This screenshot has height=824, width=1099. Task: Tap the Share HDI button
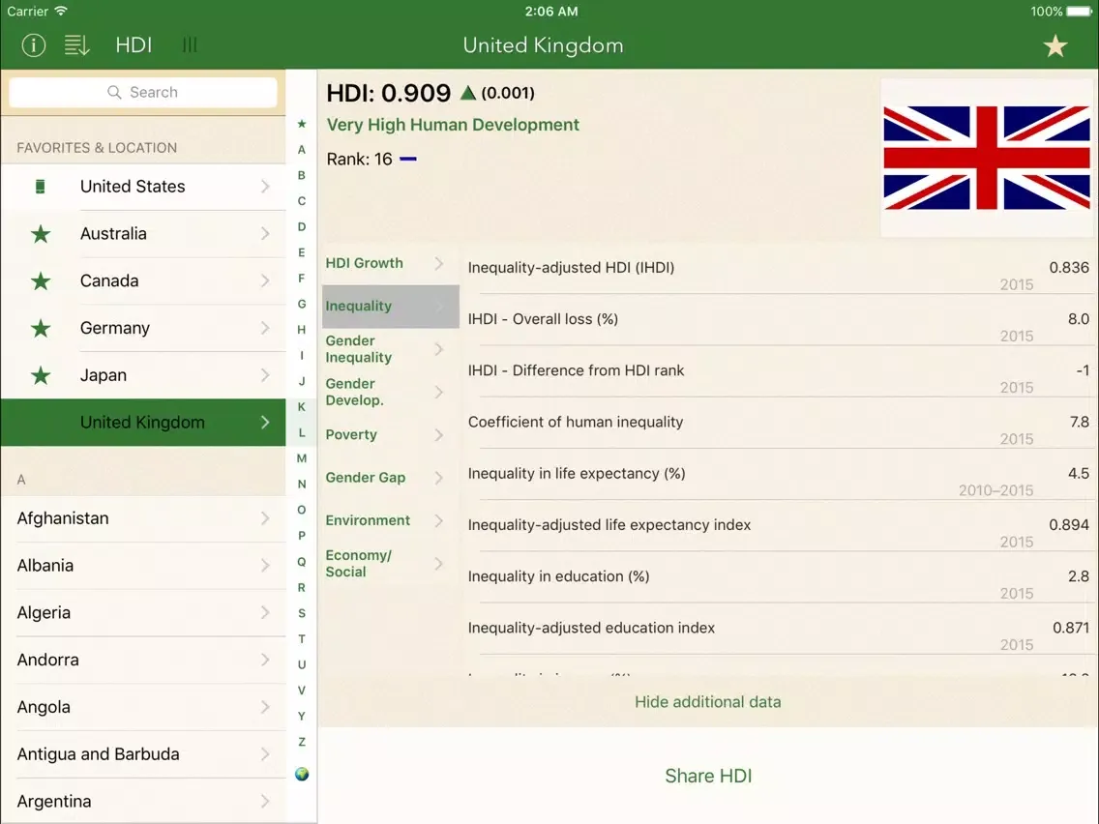click(708, 776)
